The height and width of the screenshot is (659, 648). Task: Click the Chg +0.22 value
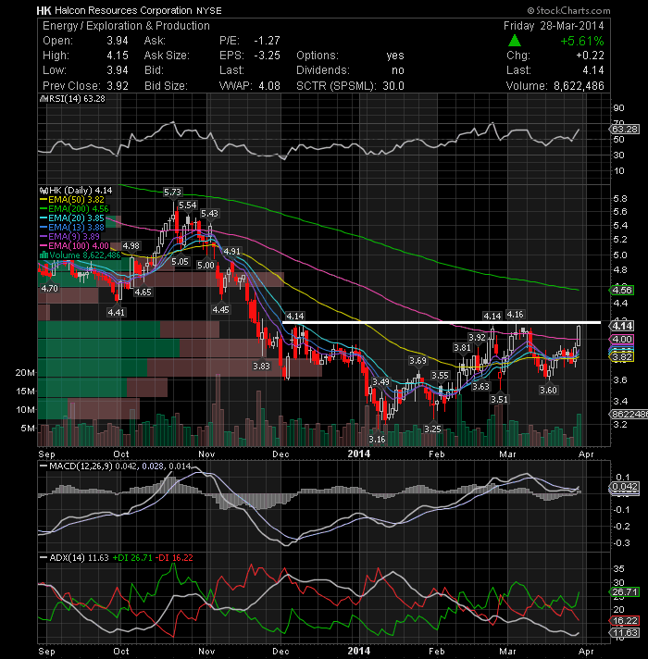coord(590,56)
